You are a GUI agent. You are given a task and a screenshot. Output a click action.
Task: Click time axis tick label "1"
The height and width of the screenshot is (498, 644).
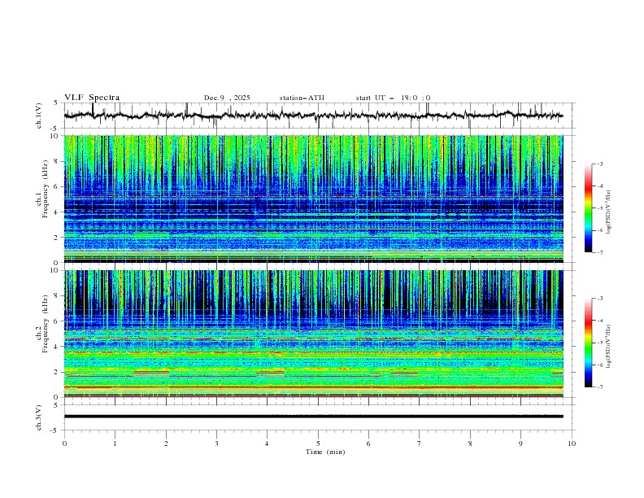tap(115, 443)
